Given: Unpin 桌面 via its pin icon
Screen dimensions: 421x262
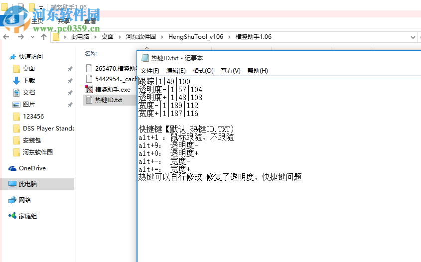Looking at the screenshot, I should 70,69.
